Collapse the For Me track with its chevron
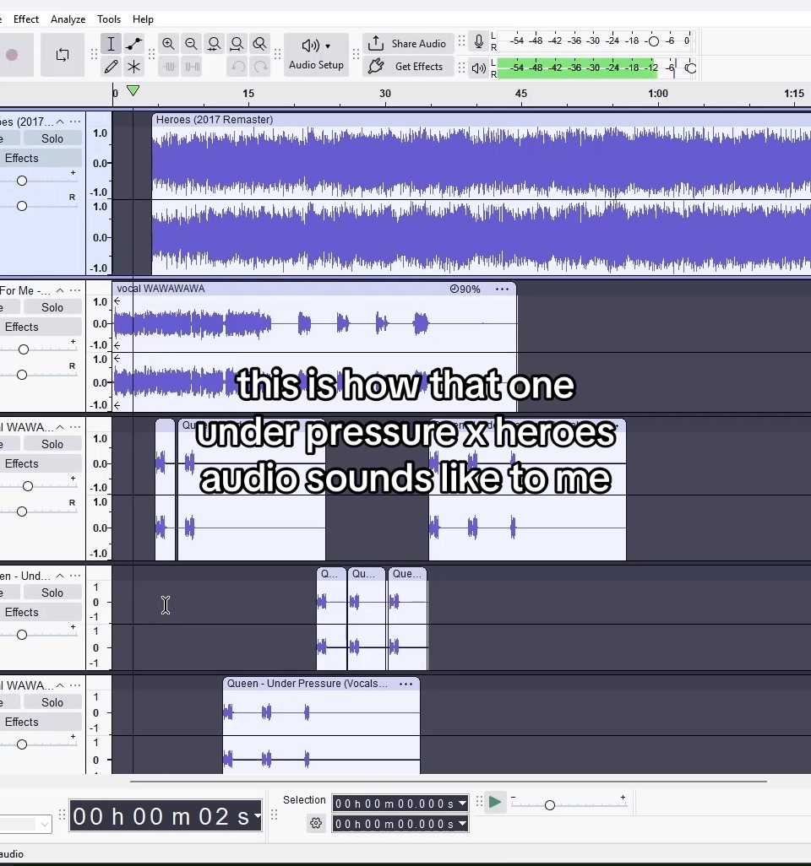 [x=60, y=290]
